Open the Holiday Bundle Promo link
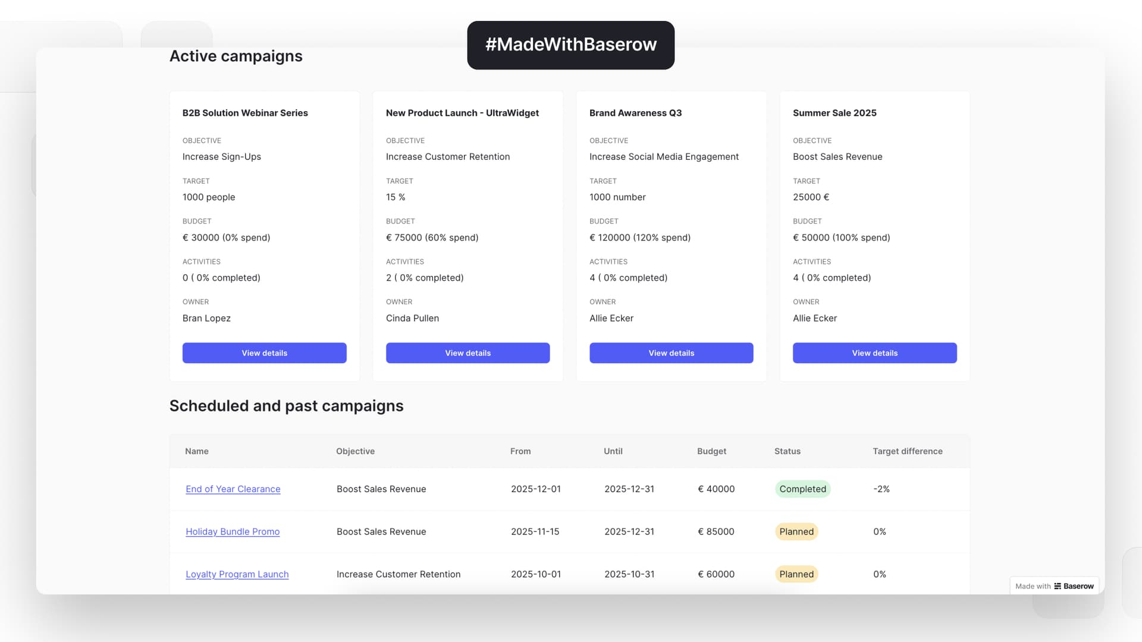Image resolution: width=1142 pixels, height=642 pixels. pyautogui.click(x=233, y=531)
